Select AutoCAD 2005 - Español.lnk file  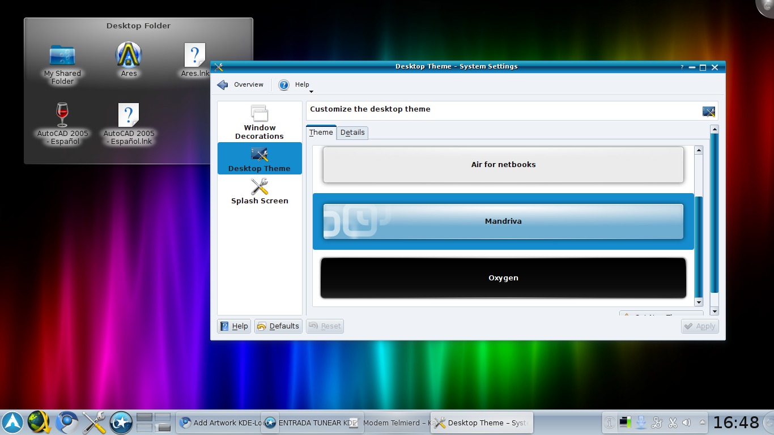pos(129,124)
